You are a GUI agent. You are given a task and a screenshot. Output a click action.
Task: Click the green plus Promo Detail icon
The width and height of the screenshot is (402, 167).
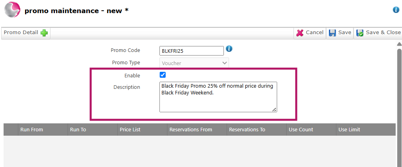44,33
